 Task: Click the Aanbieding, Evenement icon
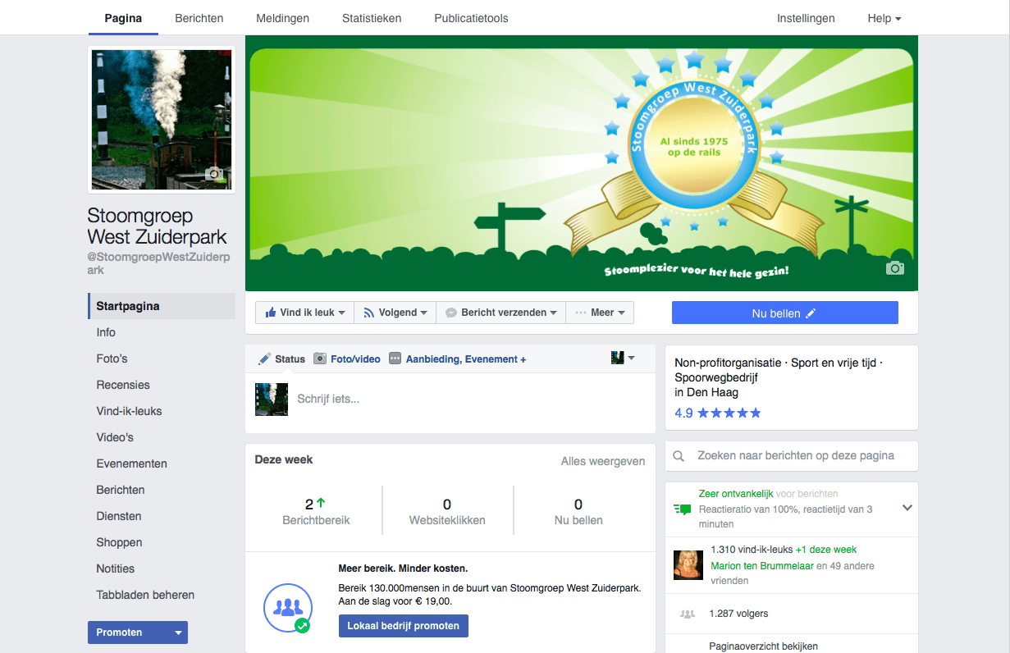coord(395,358)
